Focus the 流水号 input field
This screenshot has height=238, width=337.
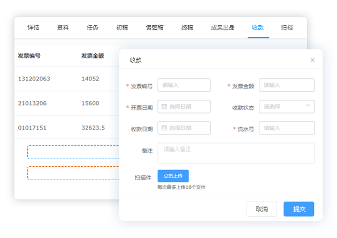287,128
